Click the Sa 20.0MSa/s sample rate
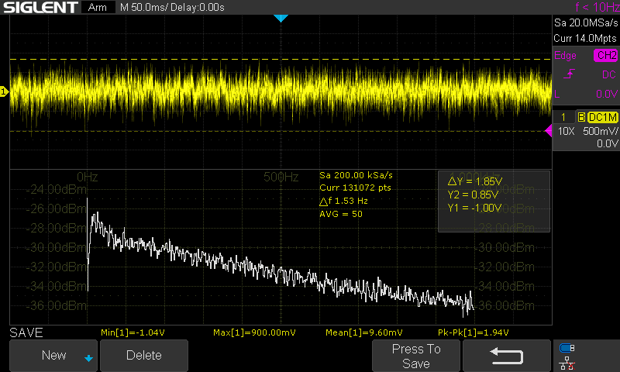The width and height of the screenshot is (620, 372). click(x=586, y=22)
